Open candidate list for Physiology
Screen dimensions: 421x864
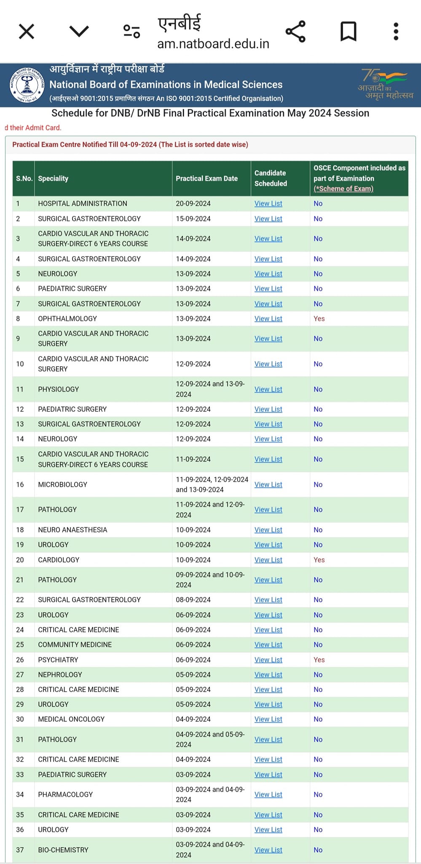268,389
